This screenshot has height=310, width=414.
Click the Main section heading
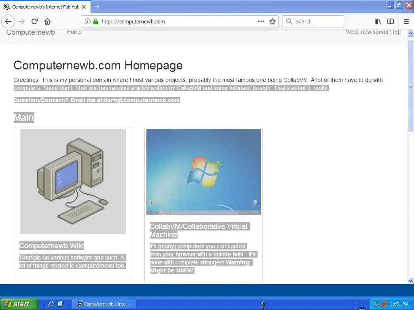tap(24, 117)
